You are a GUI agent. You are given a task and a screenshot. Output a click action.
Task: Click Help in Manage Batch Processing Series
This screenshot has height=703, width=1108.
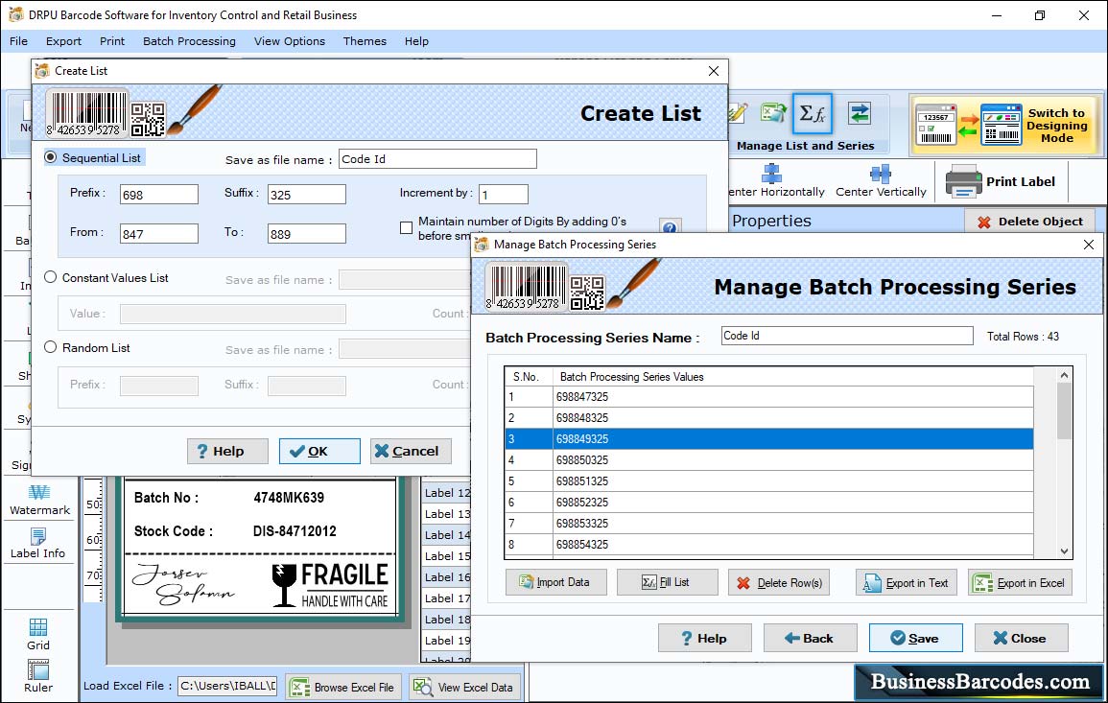point(704,638)
